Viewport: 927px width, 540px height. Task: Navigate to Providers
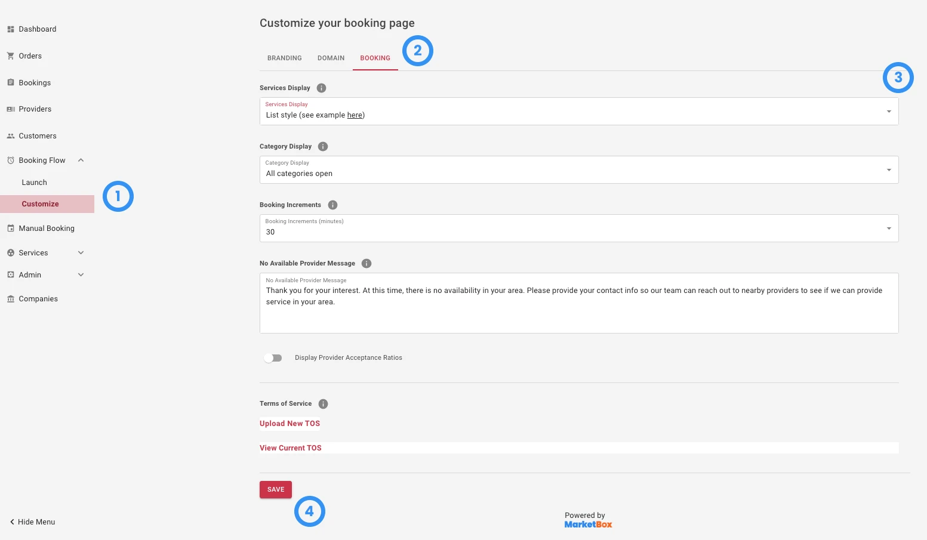(x=35, y=109)
